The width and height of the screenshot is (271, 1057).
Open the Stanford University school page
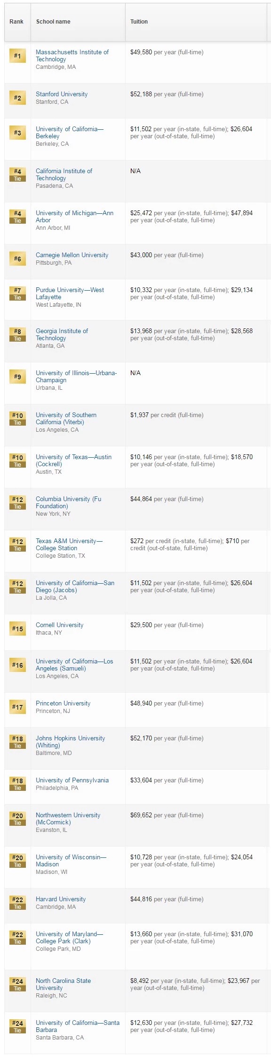click(x=62, y=94)
